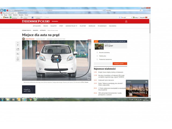
Task: Click the share arrow icon beside article
Action: (x=18, y=49)
